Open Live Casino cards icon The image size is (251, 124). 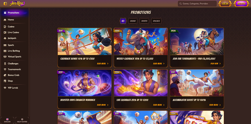[5, 32]
